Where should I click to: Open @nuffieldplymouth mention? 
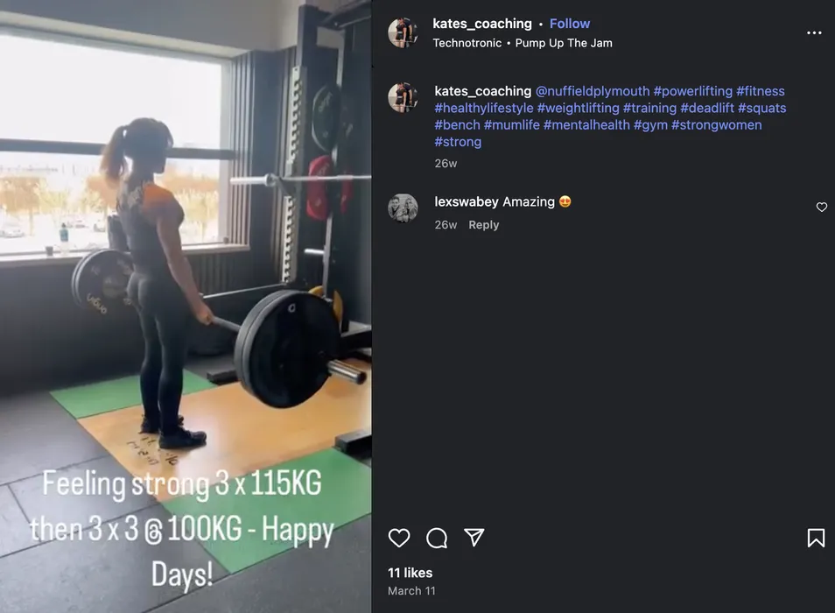coord(593,91)
